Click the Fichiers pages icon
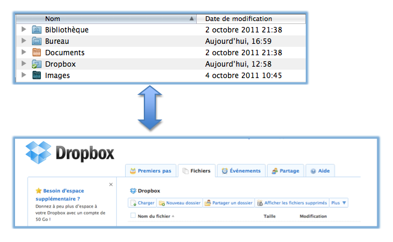Viewport: 393px width, 242px height. click(x=185, y=171)
